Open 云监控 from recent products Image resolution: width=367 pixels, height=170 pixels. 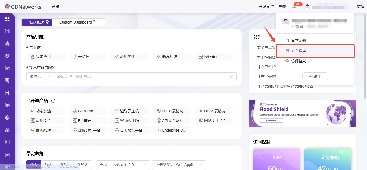[88, 56]
